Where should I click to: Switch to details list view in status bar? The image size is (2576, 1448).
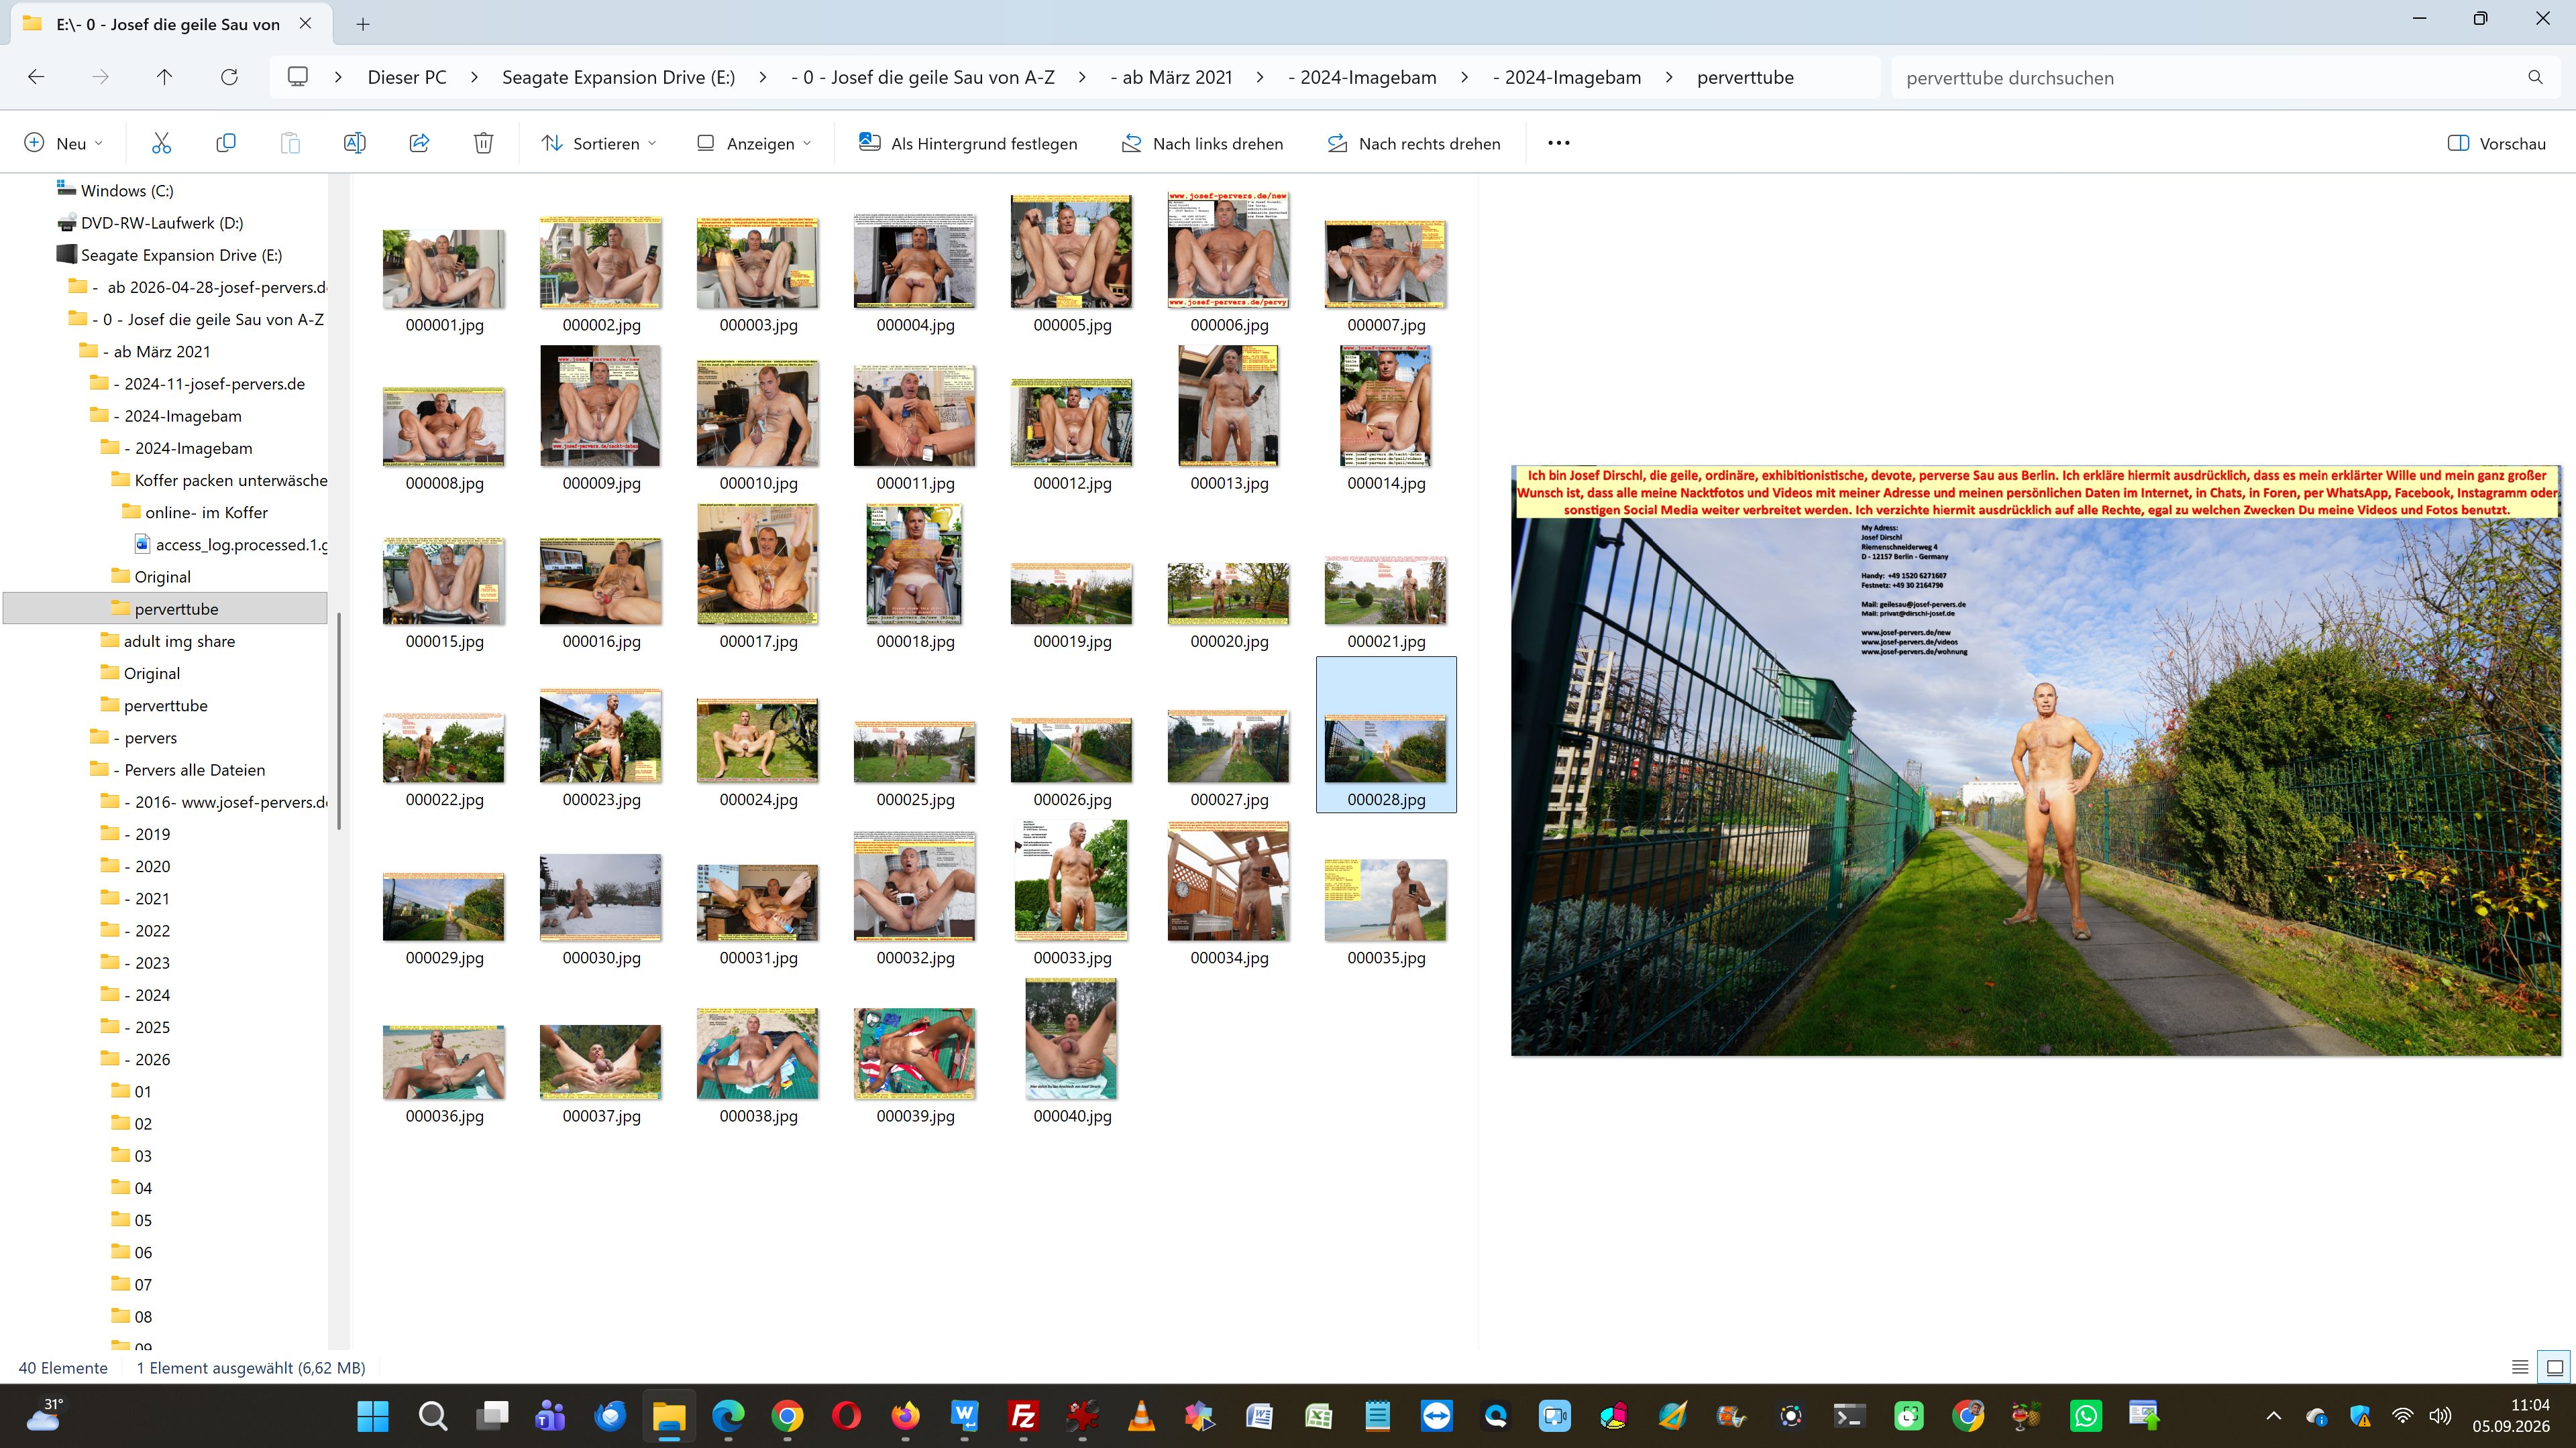coord(2520,1367)
